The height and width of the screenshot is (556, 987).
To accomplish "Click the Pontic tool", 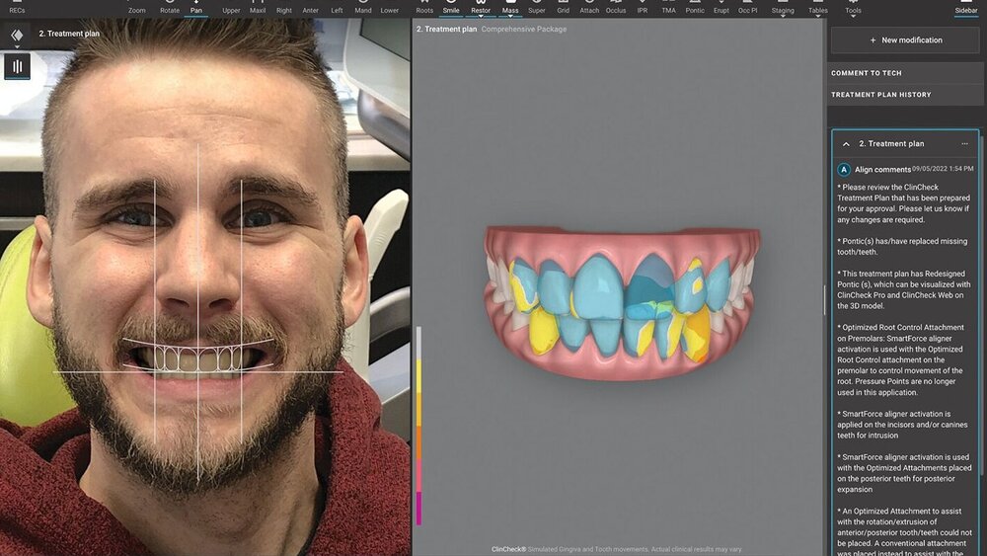I will pyautogui.click(x=695, y=8).
